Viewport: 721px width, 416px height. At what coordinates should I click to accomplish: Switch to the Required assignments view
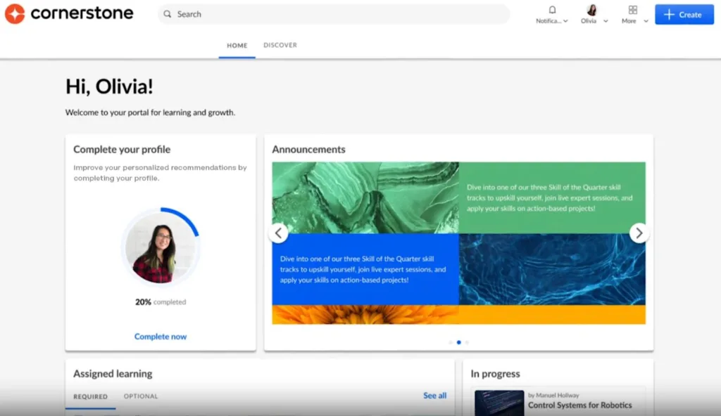[90, 396]
